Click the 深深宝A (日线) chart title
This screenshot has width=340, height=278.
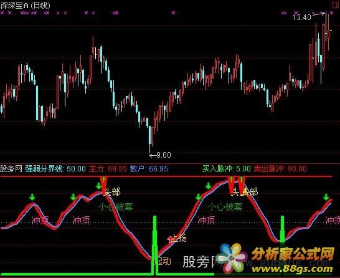pos(25,6)
